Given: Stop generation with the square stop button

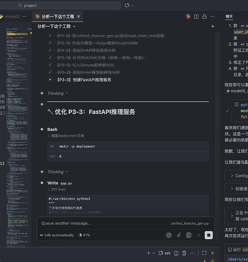Looking at the screenshot, I should click(209, 235).
